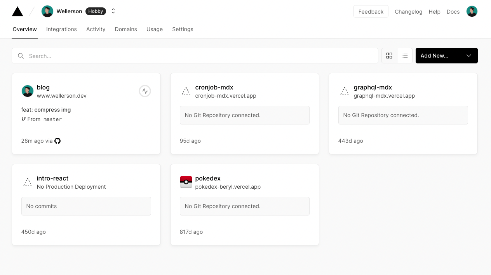
Task: Open the pokedex pokeball icon
Action: pos(186,182)
